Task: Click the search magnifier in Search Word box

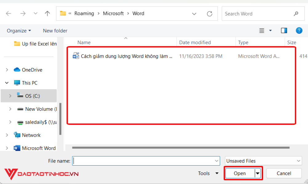Action: point(296,13)
